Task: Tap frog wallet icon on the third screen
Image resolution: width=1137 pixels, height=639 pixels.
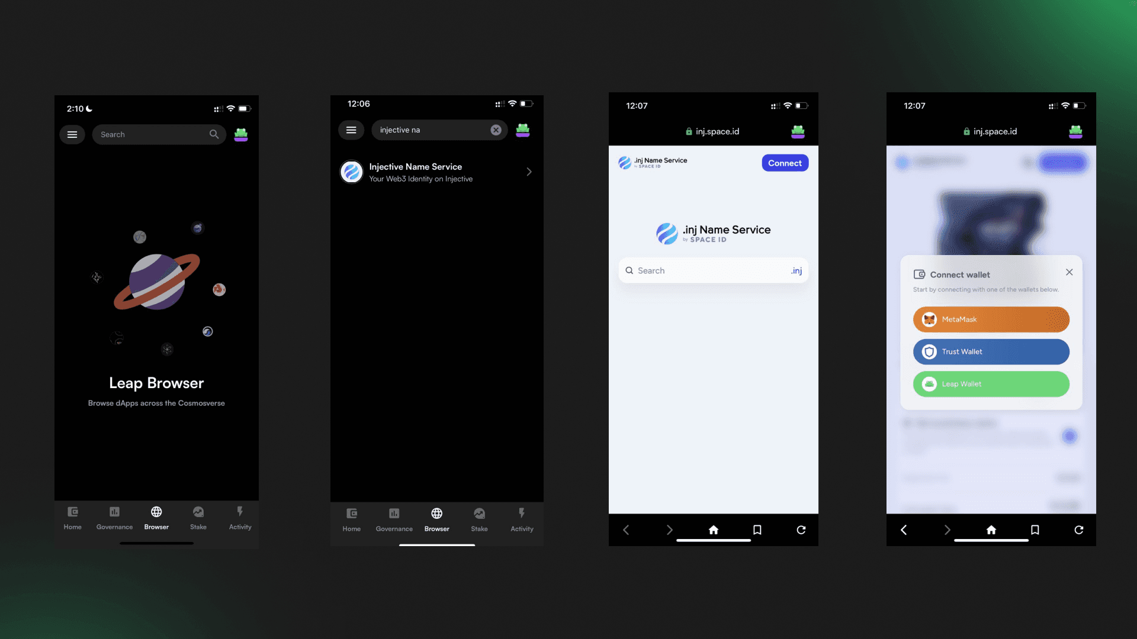Action: point(798,131)
